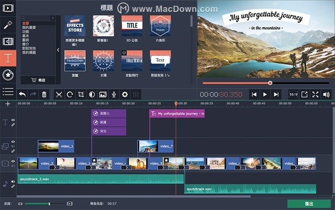Select the Titles T tab

click(x=8, y=58)
